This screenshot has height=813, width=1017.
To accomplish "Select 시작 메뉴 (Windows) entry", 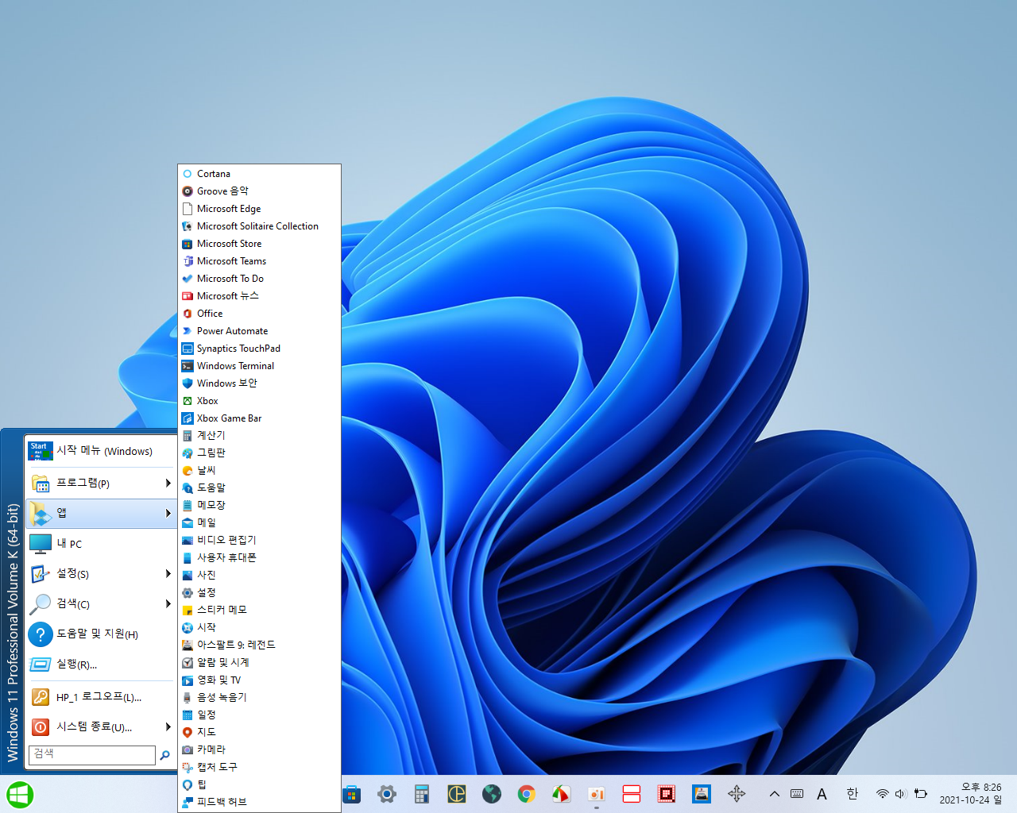I will [x=101, y=451].
